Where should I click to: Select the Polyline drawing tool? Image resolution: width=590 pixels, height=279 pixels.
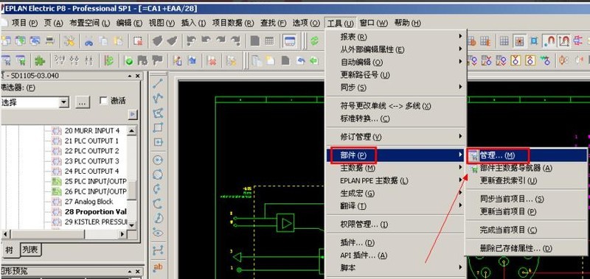[158, 99]
